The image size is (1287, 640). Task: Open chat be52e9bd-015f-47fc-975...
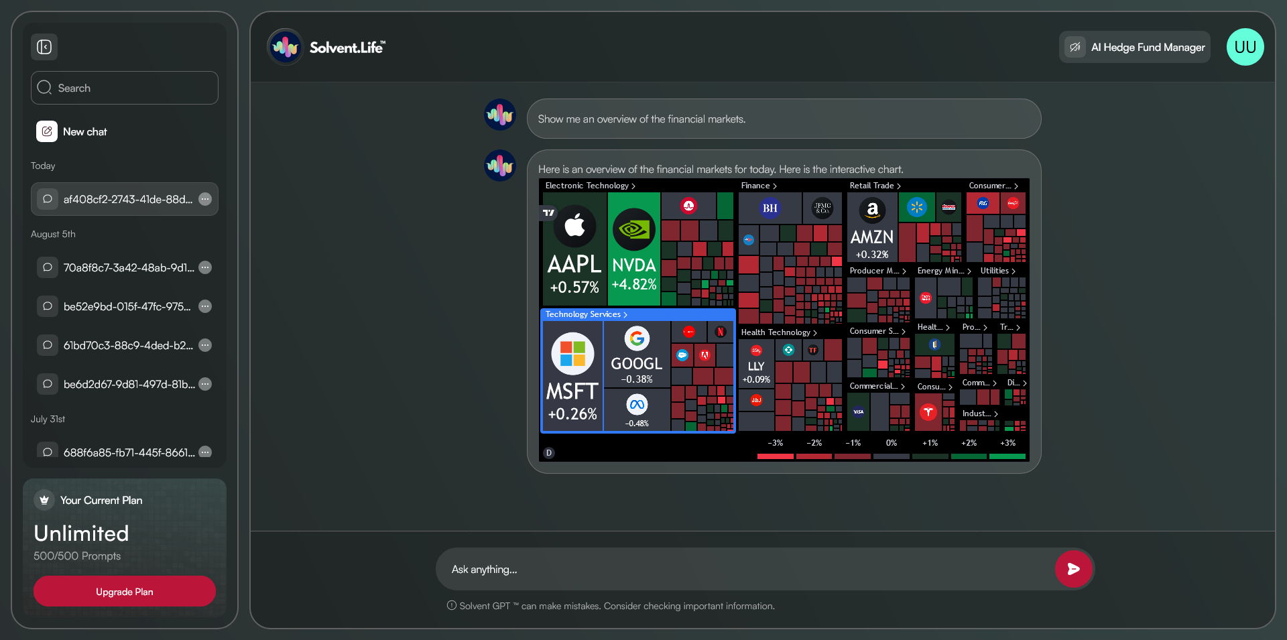[125, 306]
